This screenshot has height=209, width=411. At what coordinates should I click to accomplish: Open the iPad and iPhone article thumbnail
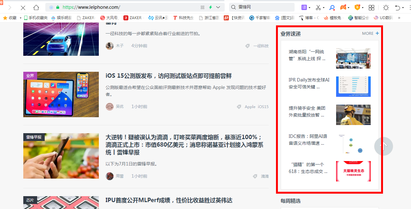tap(61, 94)
